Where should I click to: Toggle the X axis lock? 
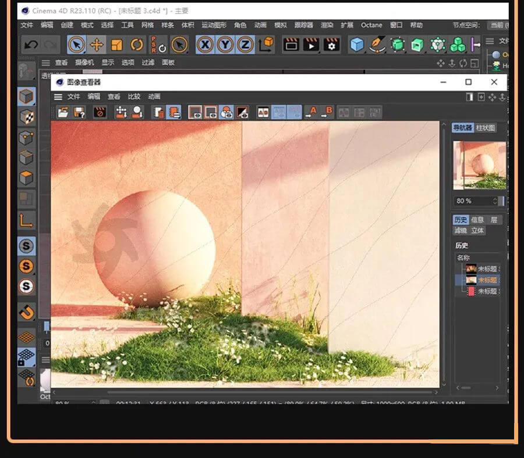pyautogui.click(x=204, y=45)
